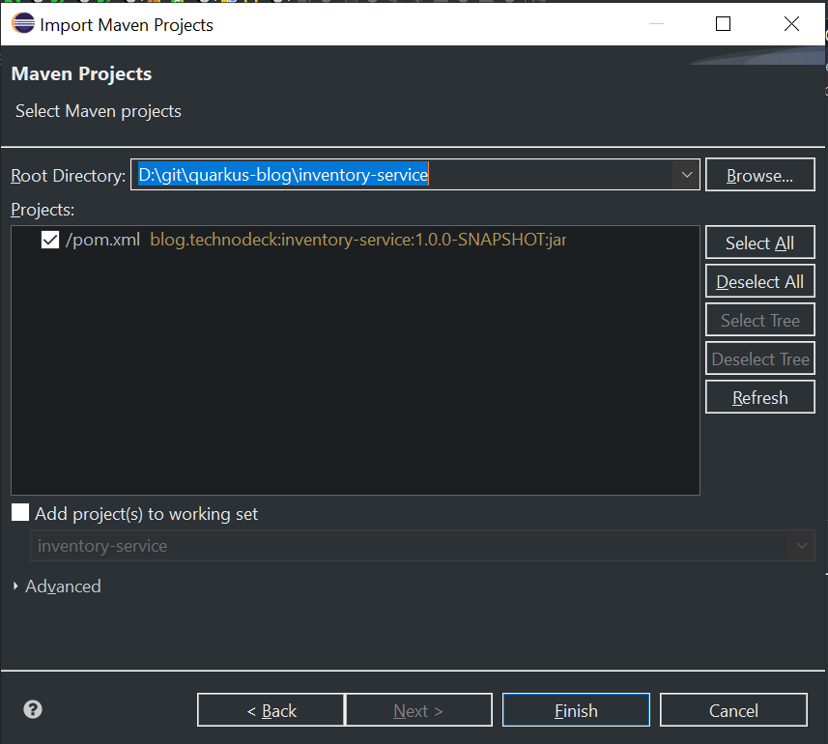Finish the Maven import
The image size is (828, 744).
tap(576, 710)
